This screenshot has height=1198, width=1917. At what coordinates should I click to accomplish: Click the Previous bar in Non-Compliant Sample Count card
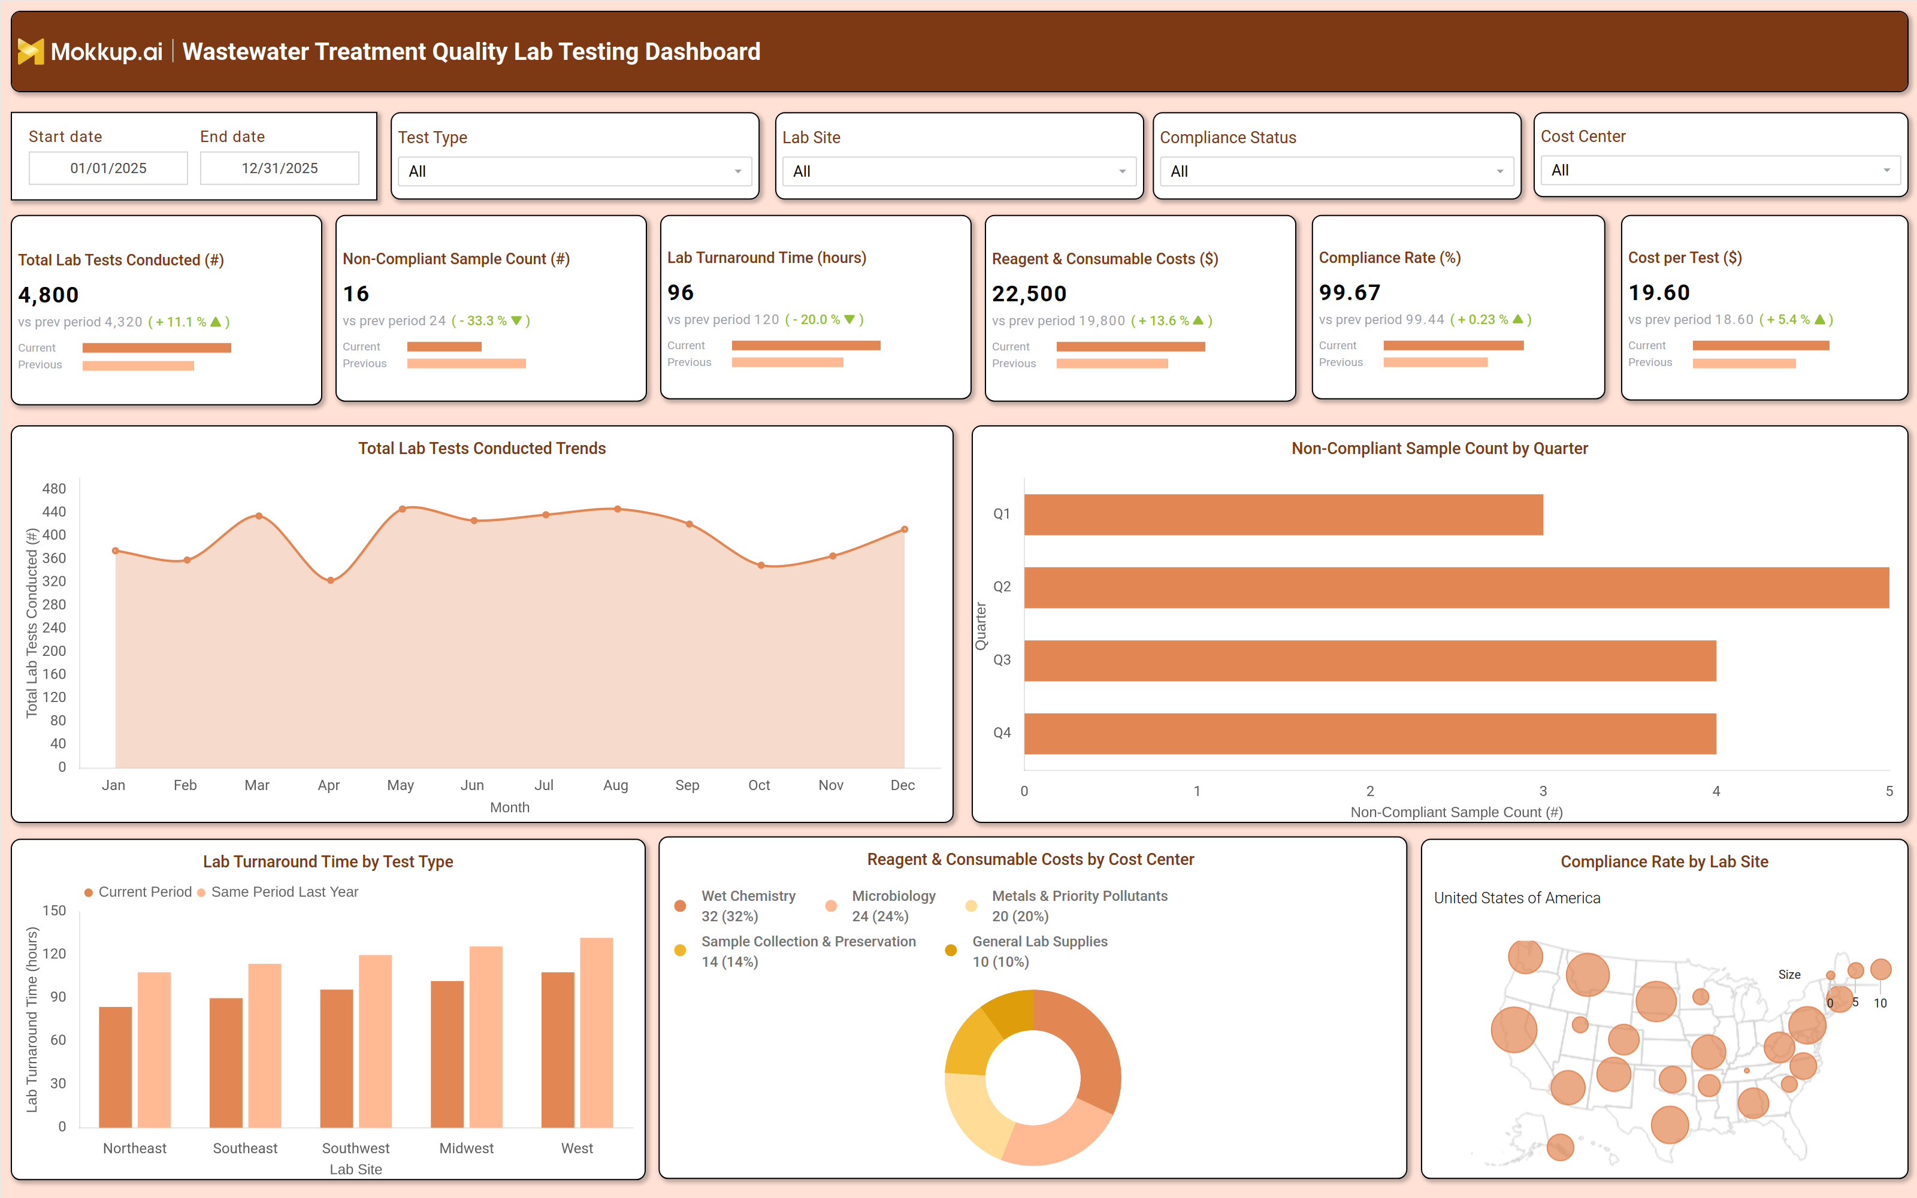pos(467,364)
